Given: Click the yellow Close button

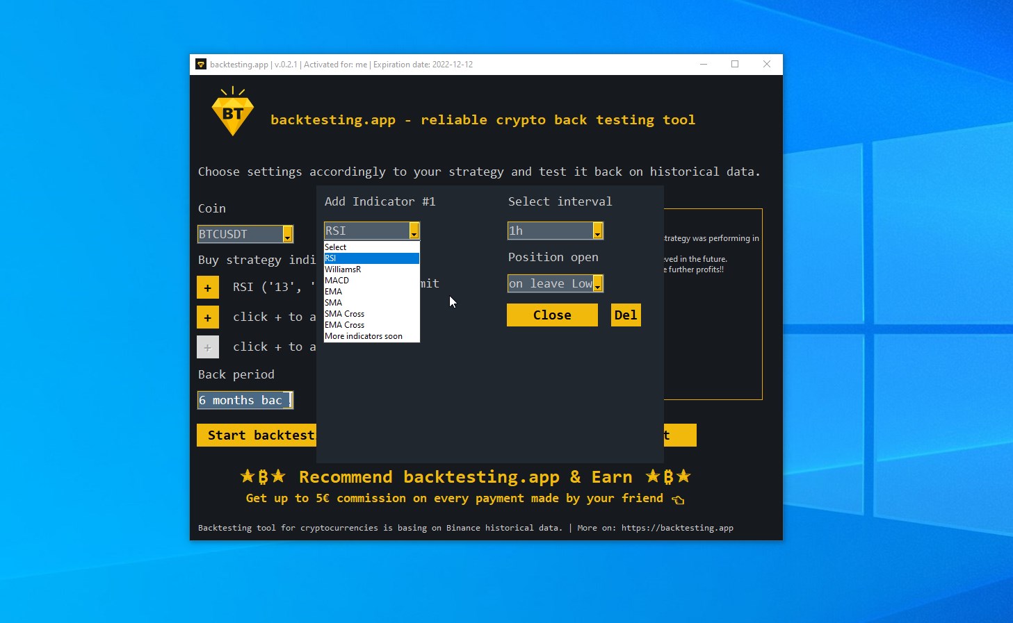Looking at the screenshot, I should (x=552, y=315).
